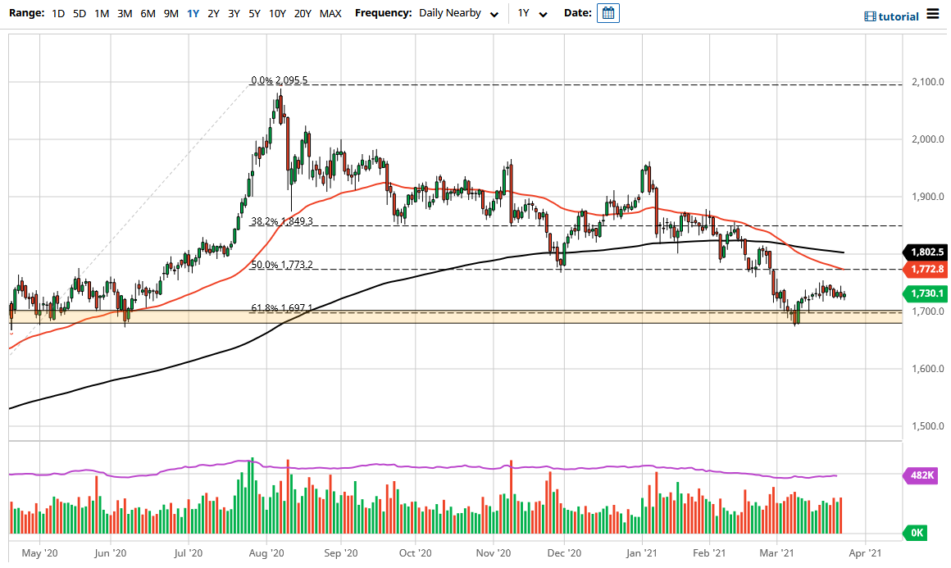This screenshot has height=568, width=951.
Task: Set range to 1D
Action: pyautogui.click(x=58, y=13)
